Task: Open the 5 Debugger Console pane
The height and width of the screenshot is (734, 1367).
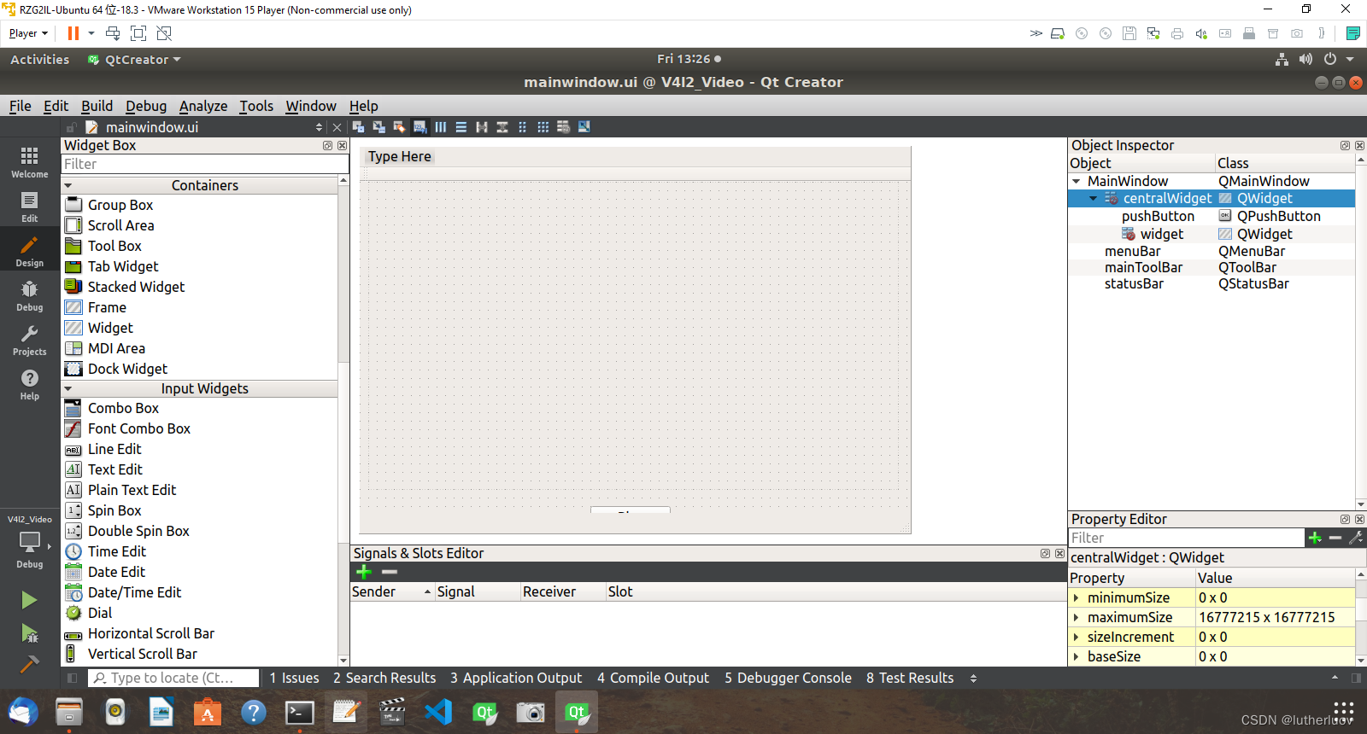Action: 788,678
